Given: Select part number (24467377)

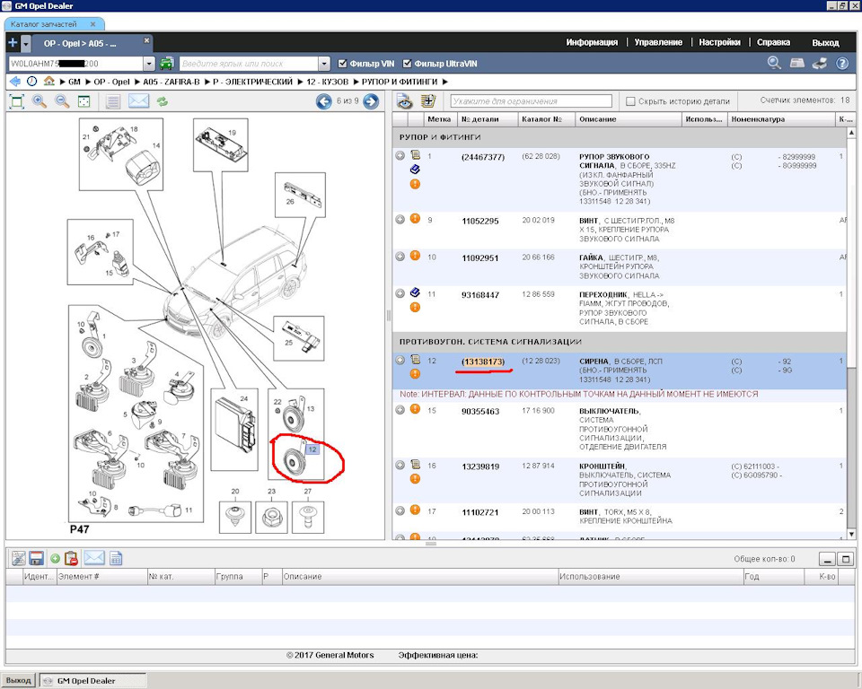Looking at the screenshot, I should [x=483, y=157].
